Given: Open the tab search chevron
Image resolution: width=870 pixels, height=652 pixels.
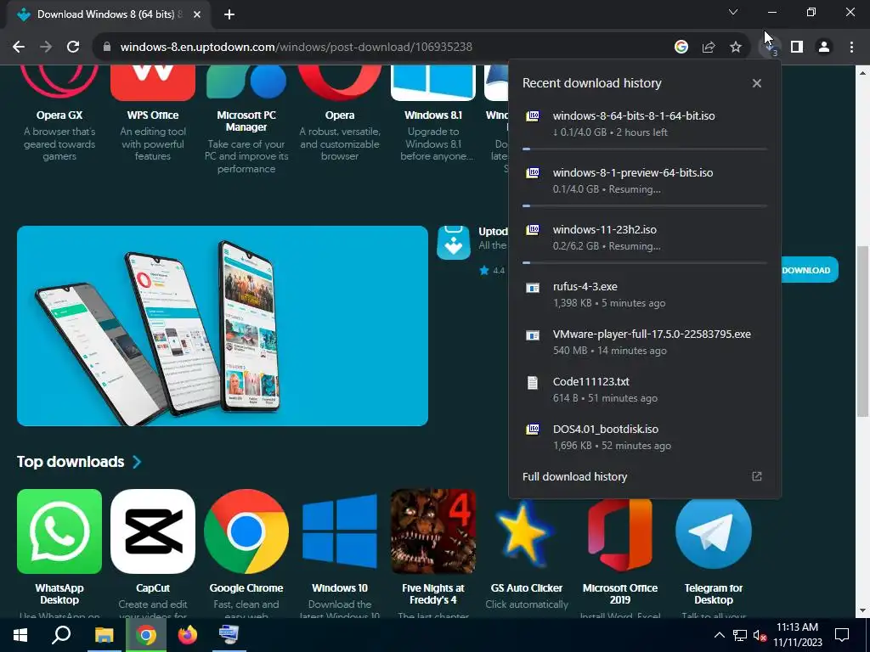Looking at the screenshot, I should pyautogui.click(x=733, y=12).
